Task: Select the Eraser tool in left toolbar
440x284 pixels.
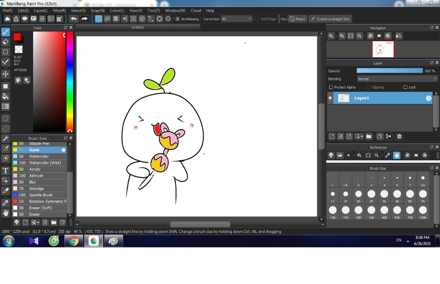Action: [x=5, y=42]
